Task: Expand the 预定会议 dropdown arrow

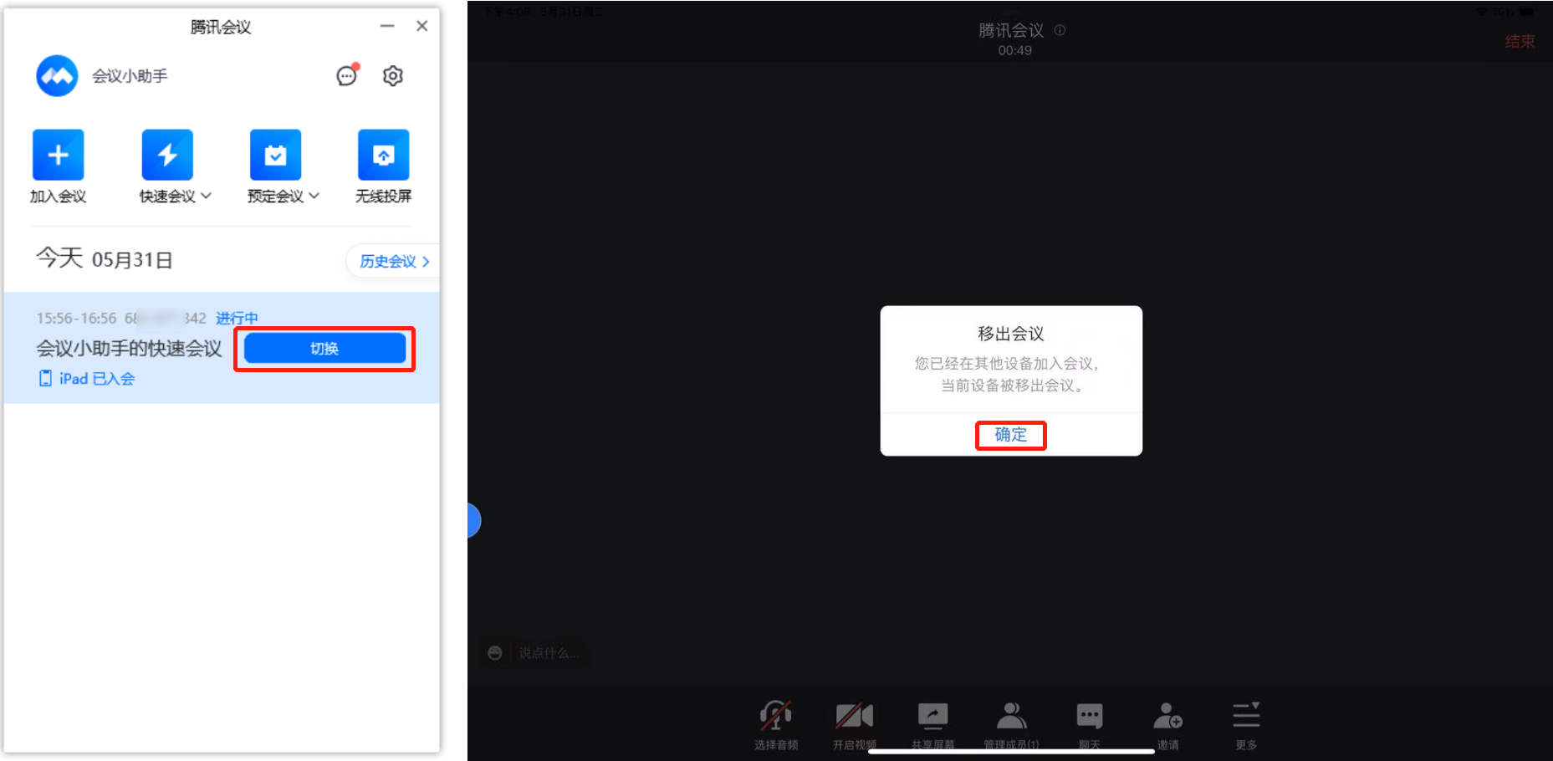Action: [x=314, y=196]
